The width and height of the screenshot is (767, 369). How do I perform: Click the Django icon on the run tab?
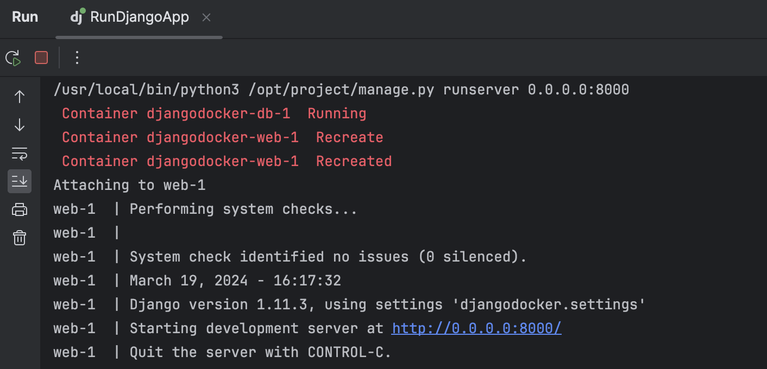coord(78,17)
